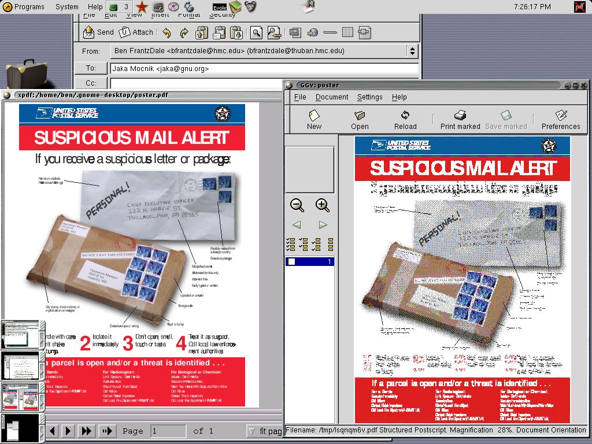Click the insert image icon in composer

point(295,33)
